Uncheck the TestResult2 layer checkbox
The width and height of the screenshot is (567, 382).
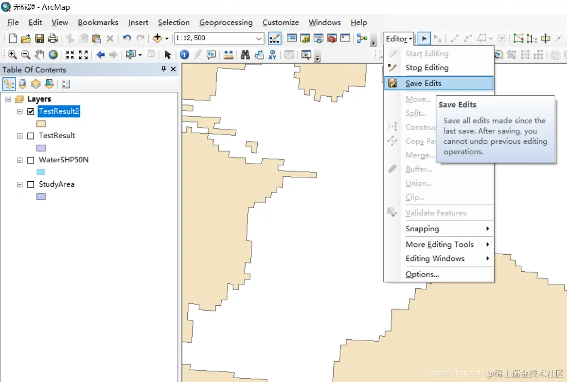tap(31, 111)
